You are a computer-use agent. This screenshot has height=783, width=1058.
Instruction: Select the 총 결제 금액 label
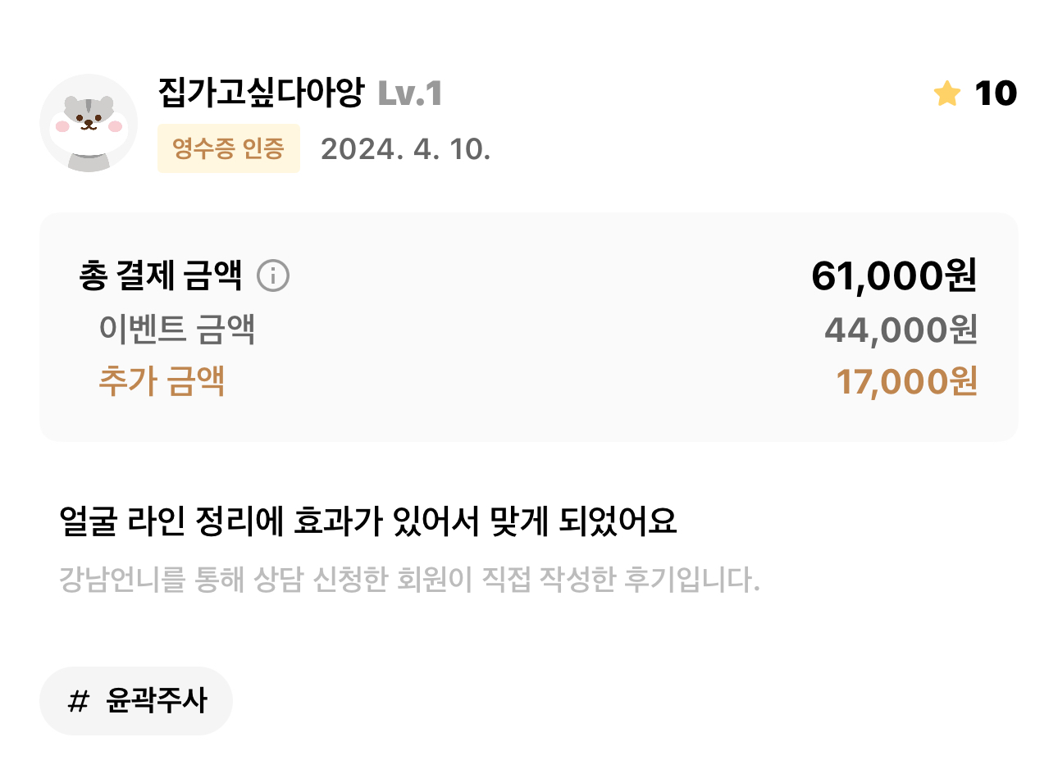click(161, 275)
